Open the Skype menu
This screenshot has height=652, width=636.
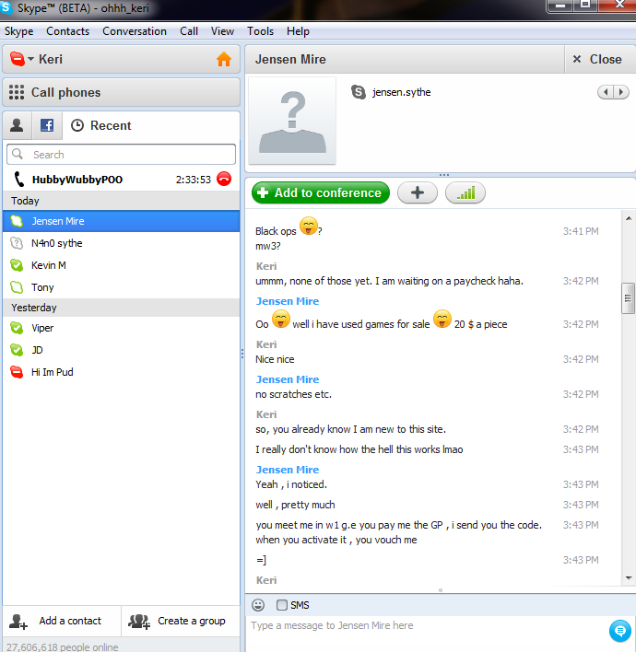(18, 31)
